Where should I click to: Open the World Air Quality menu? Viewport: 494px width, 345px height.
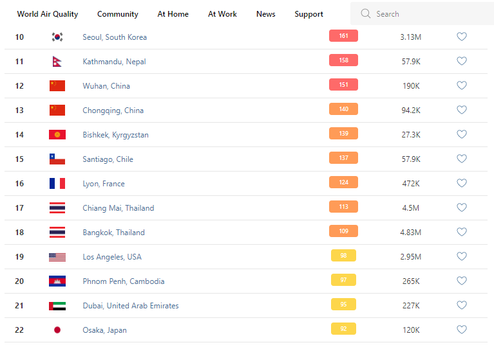tap(48, 14)
